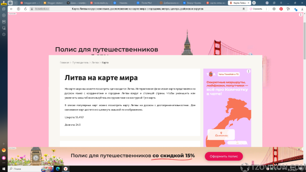The image size is (306, 172).
Task: Open the three-dot menu beside Спросить
Action: click(x=266, y=9)
